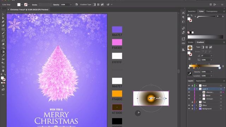
Task: Choose Linear gradient type in Gradient panel
Action: tap(203, 47)
